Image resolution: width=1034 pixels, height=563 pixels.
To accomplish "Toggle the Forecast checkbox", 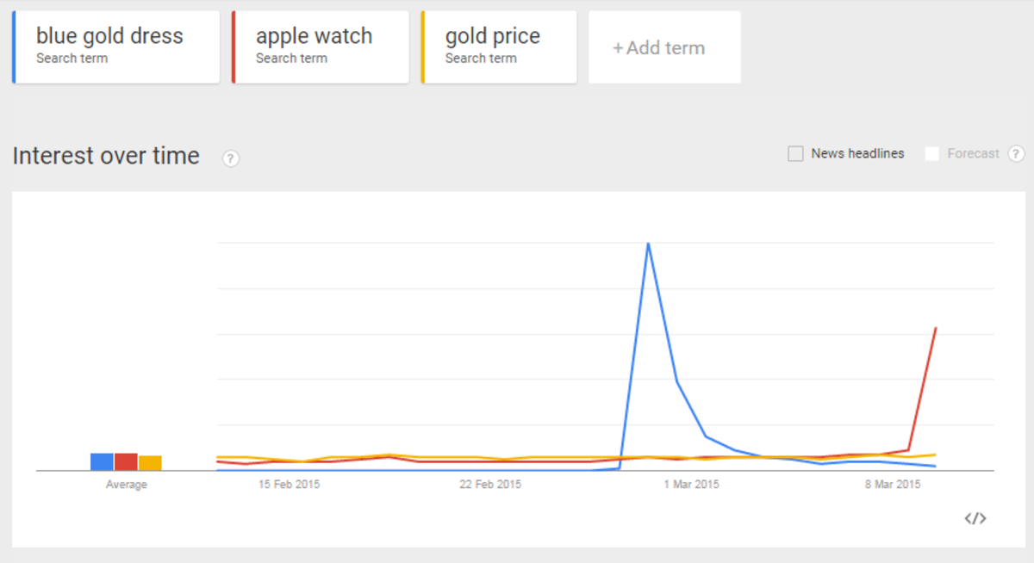I will click(x=931, y=154).
